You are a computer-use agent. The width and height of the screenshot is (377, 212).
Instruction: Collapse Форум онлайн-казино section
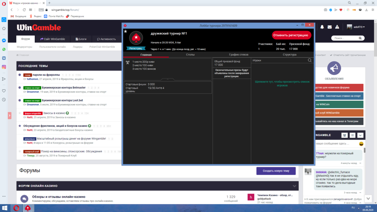tap(294, 186)
